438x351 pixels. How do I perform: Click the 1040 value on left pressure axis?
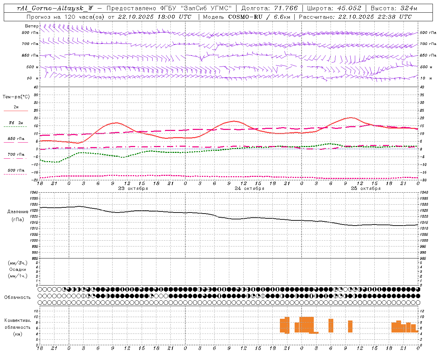click(x=34, y=193)
